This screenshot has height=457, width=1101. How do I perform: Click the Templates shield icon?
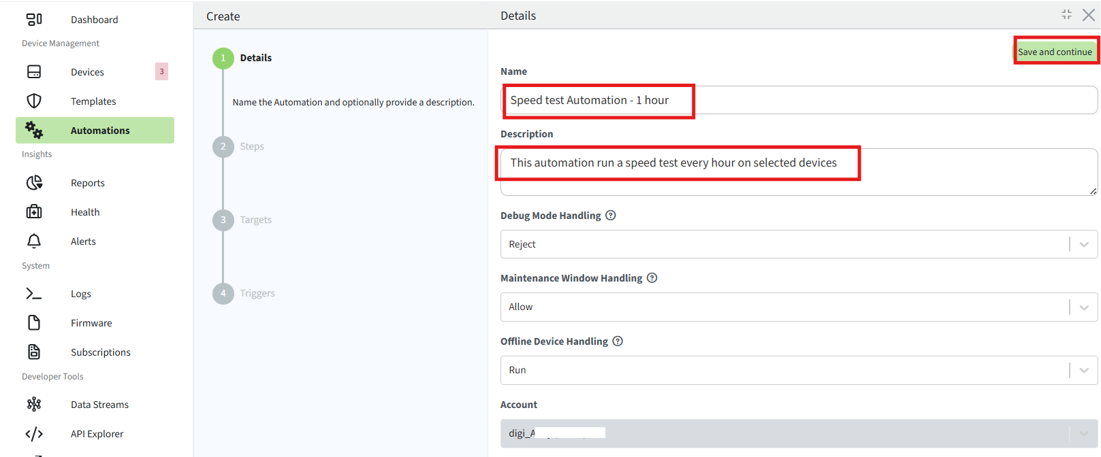34,101
